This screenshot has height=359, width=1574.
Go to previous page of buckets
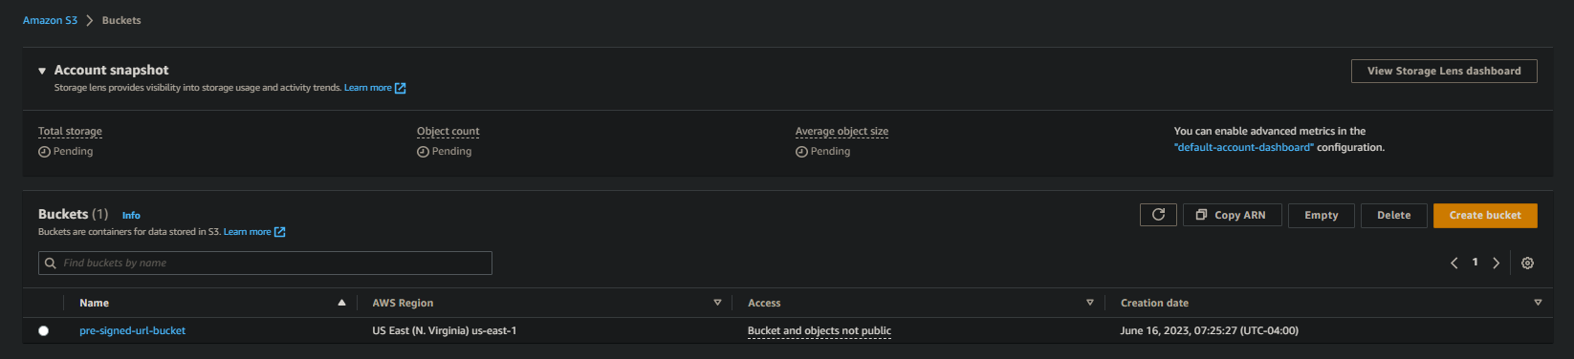1454,264
